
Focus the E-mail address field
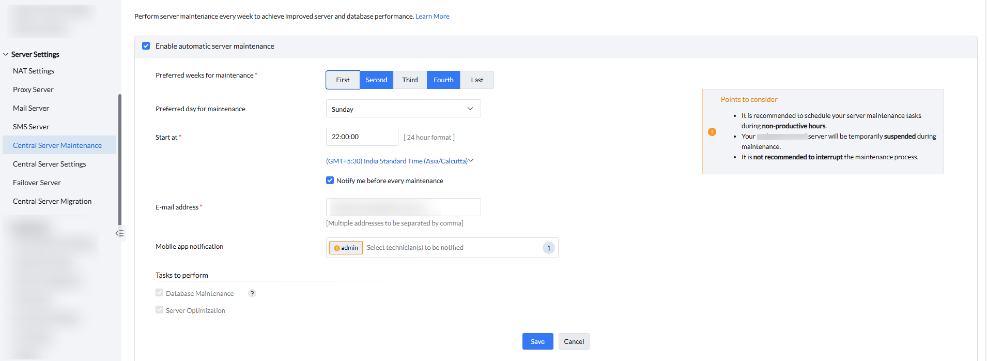click(x=403, y=207)
